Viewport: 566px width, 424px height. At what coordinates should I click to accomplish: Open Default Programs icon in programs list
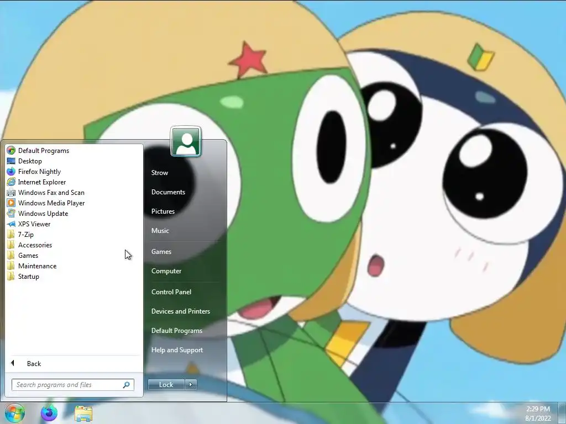(11, 151)
